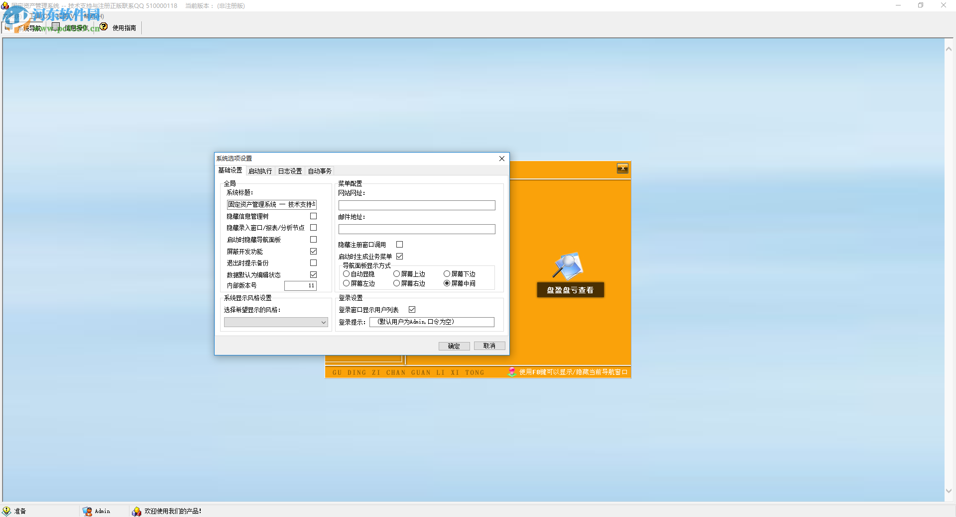Select 屏幕上边 radio option

tap(397, 274)
